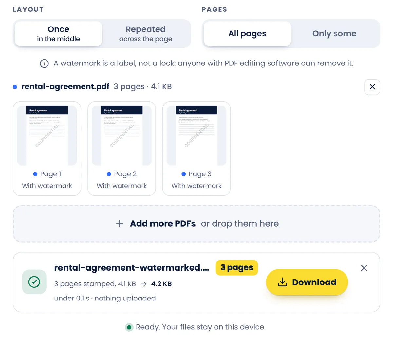Viewport: 393px width, 346px height.
Task: Select the 'Once in the middle' layout option
Action: point(58,34)
